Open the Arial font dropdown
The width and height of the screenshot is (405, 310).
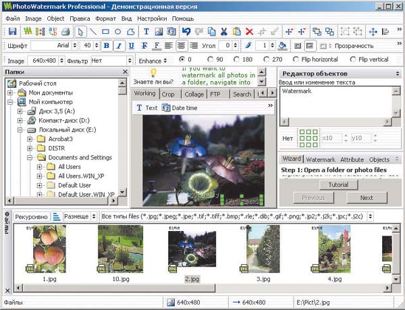pos(75,46)
